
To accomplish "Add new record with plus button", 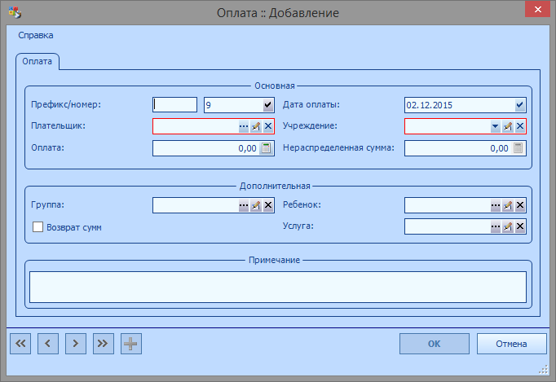I will (130, 344).
